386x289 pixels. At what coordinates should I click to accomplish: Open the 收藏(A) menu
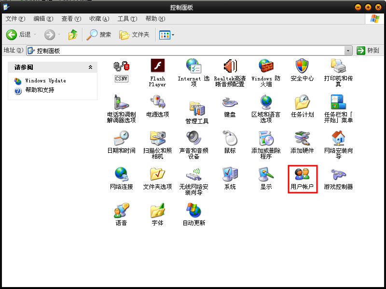99,19
